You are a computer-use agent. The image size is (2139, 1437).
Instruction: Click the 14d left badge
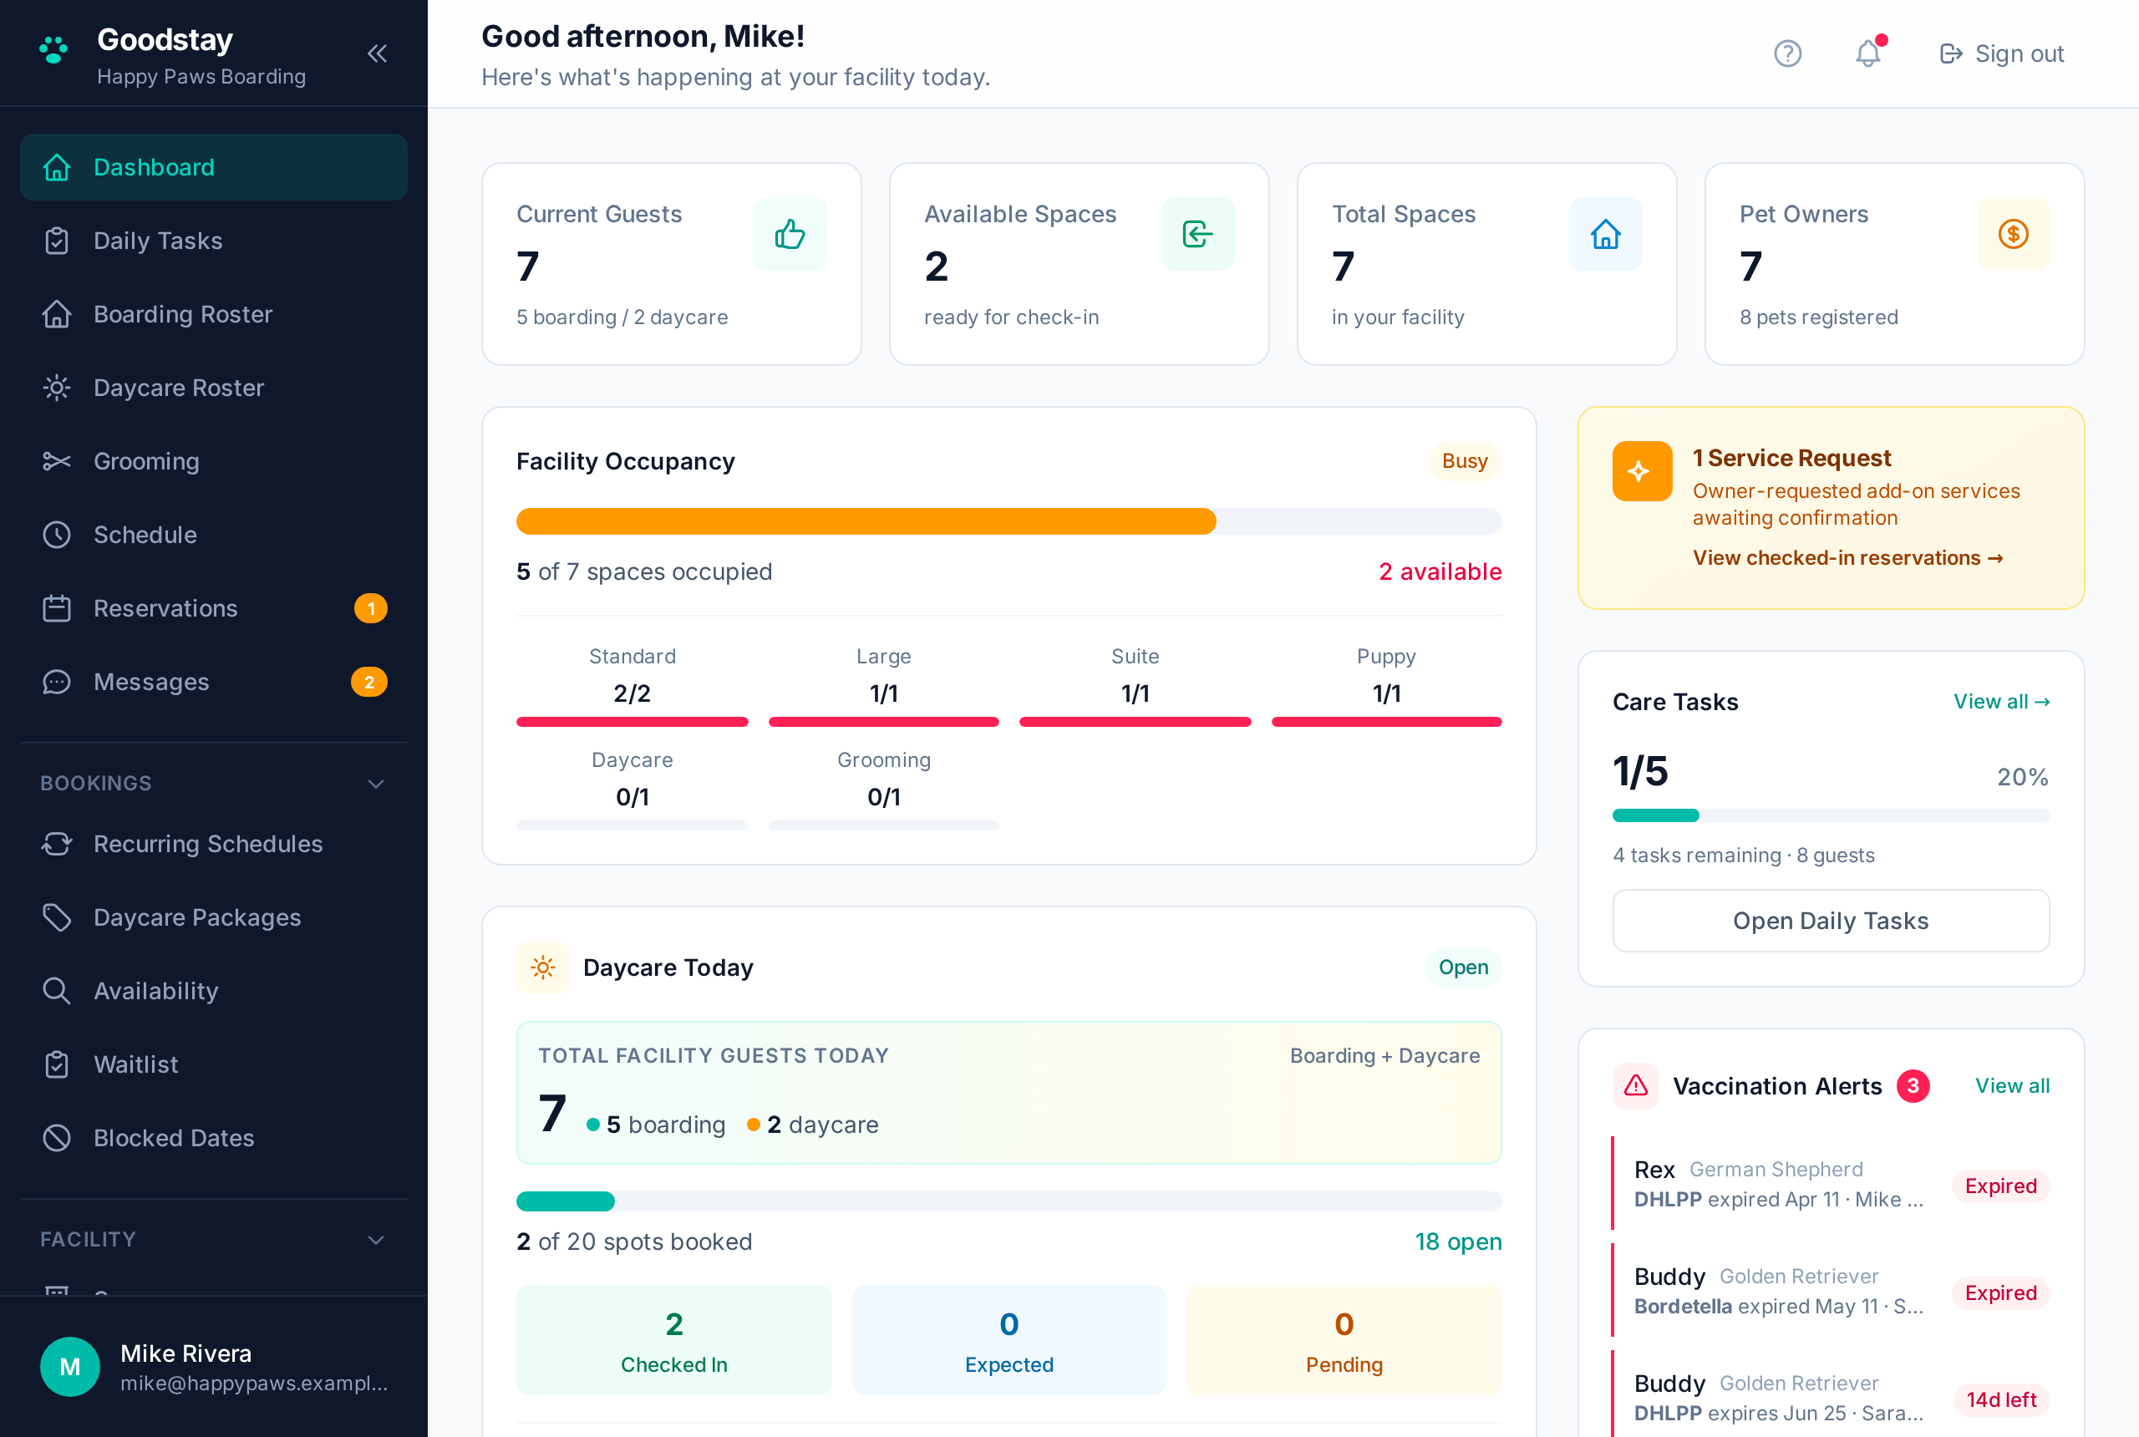pos(2001,1399)
